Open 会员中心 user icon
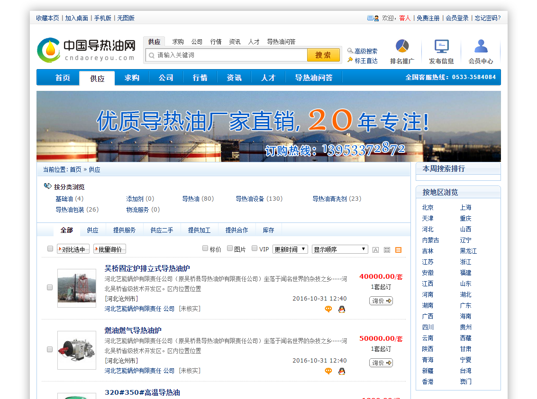 click(481, 46)
